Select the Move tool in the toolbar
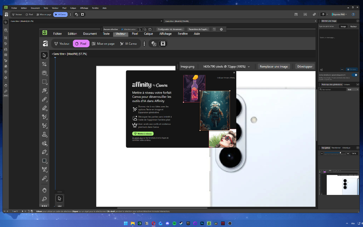Image resolution: width=363 pixels, height=227 pixels. coord(44,55)
